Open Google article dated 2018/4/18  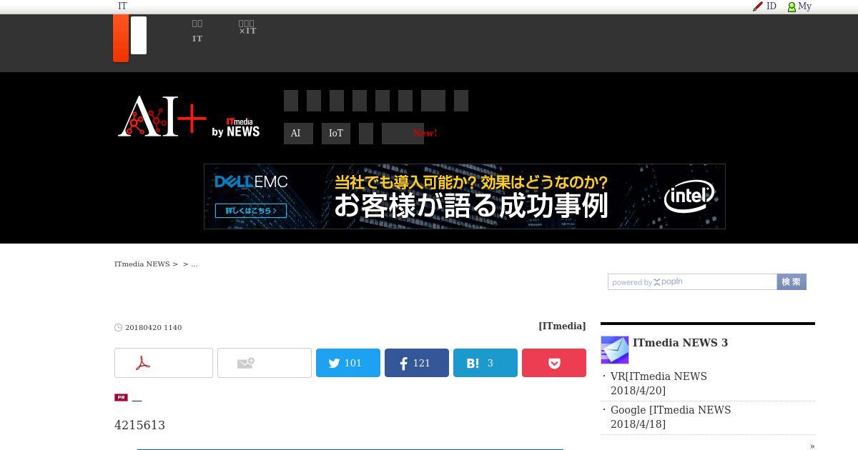point(671,417)
